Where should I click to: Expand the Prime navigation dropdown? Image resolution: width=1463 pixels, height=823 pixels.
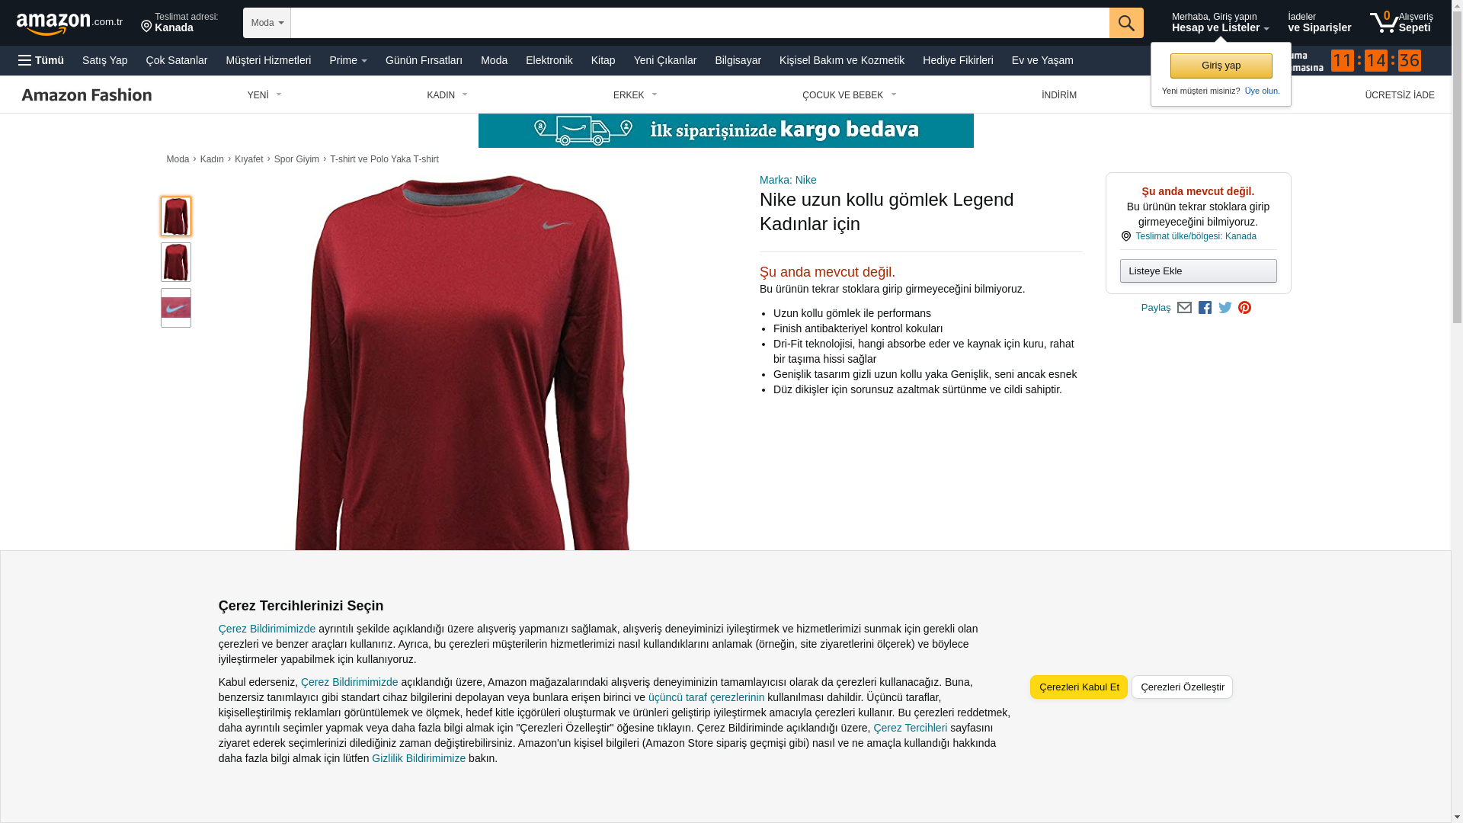click(348, 60)
